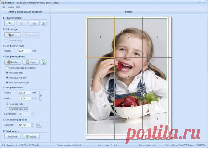This screenshot has height=148, width=208.
Task: Click the Page count status entry
Action: click(x=107, y=145)
